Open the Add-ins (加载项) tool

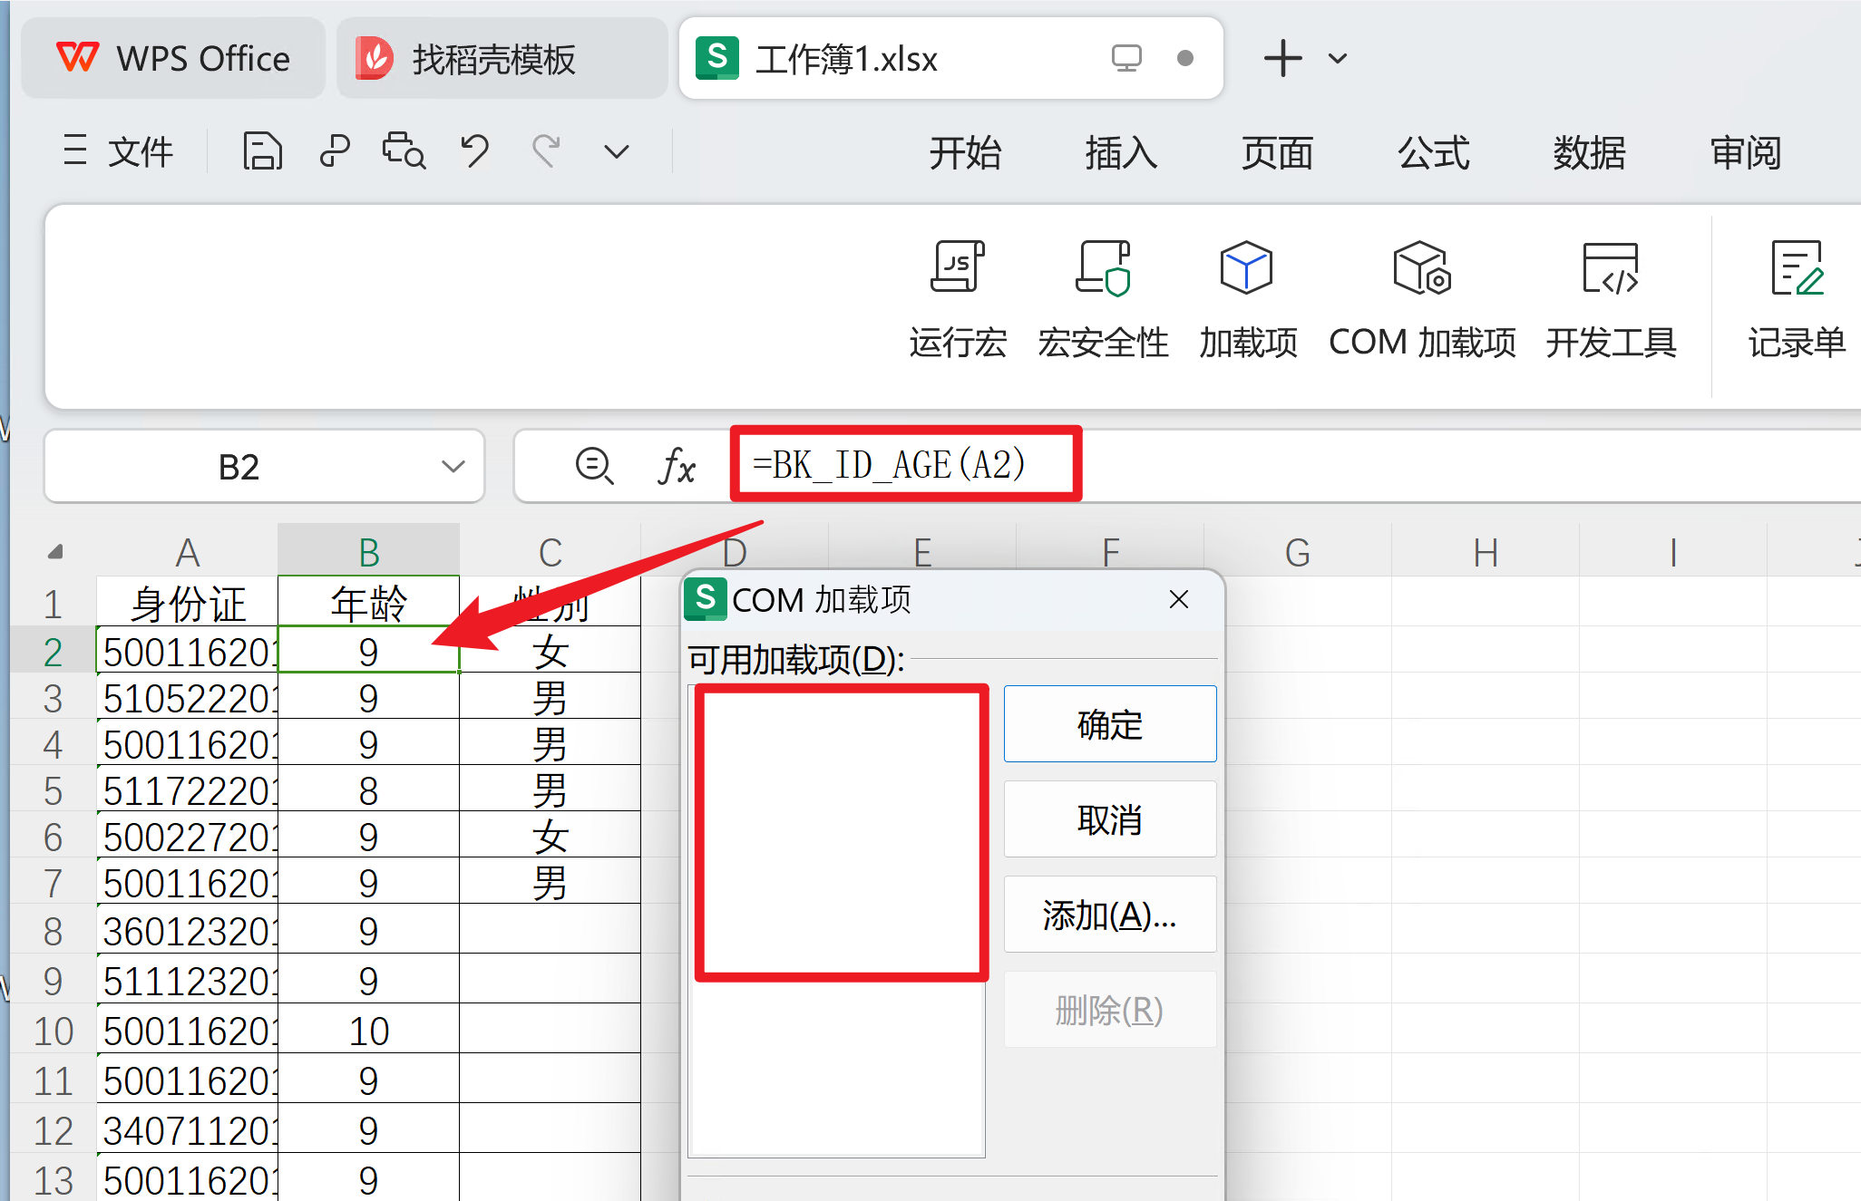(1247, 300)
